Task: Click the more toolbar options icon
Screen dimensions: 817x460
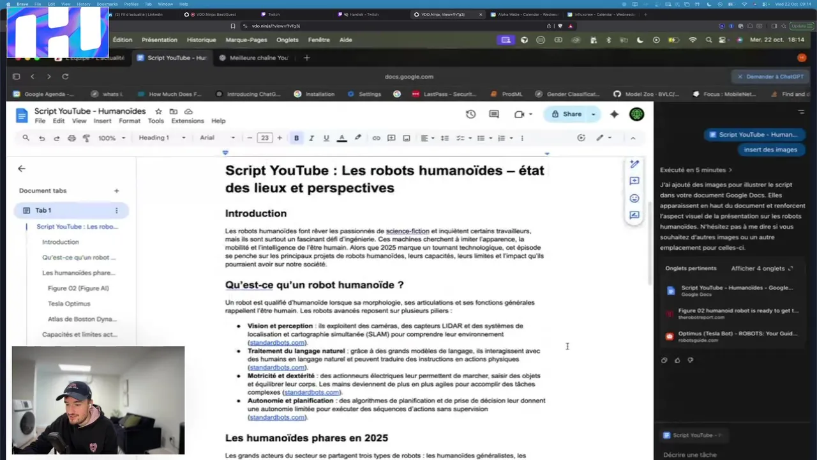Action: pos(522,138)
